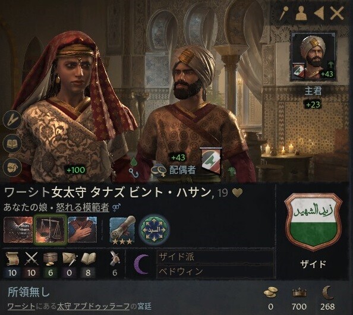Click the purple crescent faith icon

(x=141, y=264)
